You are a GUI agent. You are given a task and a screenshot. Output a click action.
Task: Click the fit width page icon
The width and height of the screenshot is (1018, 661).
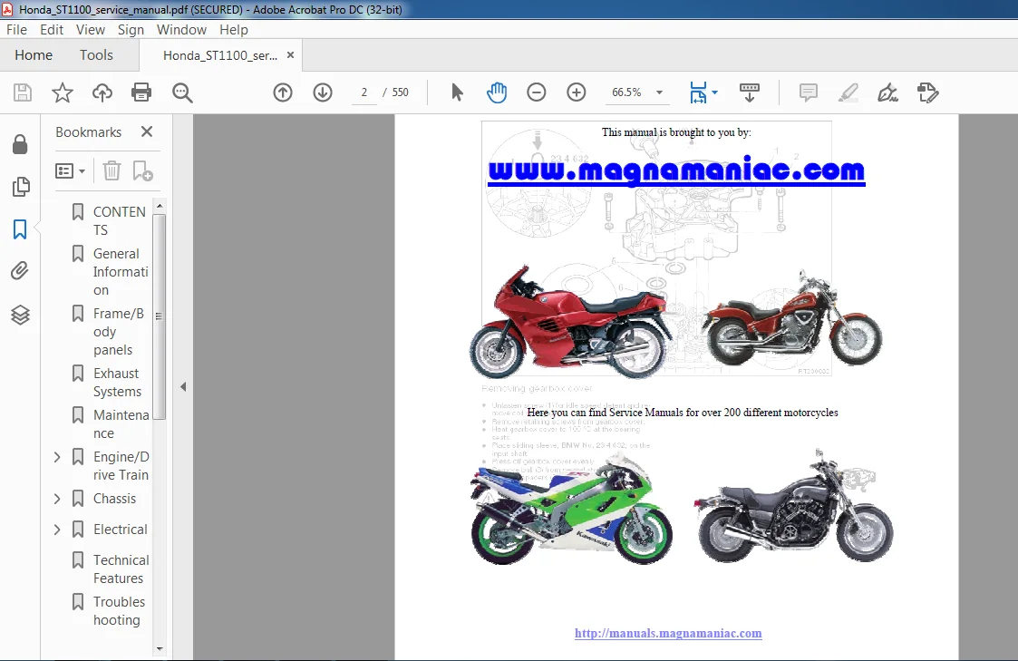pyautogui.click(x=698, y=92)
